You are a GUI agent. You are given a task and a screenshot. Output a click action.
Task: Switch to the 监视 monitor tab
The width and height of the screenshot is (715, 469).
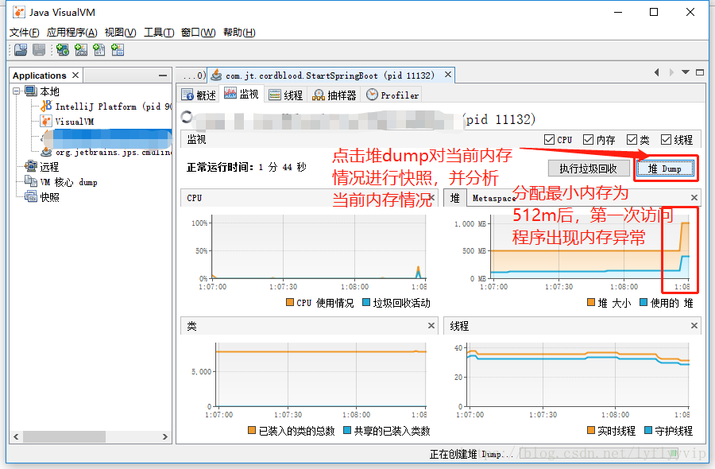[x=242, y=94]
